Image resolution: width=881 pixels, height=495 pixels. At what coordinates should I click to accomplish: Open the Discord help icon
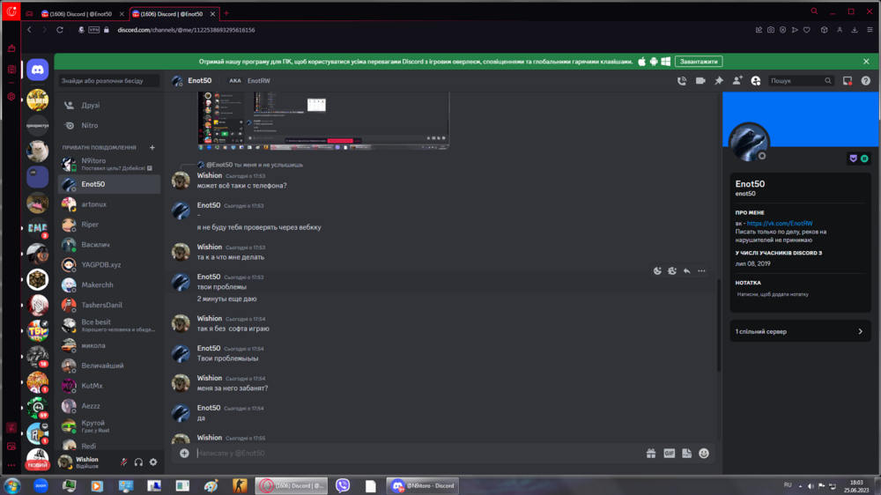click(866, 81)
